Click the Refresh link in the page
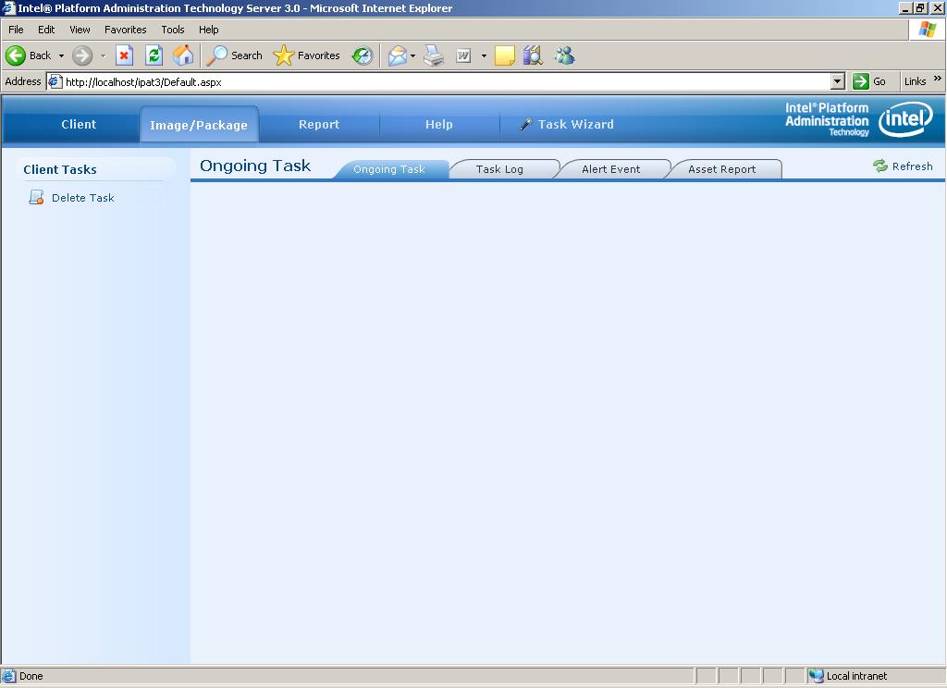Viewport: 947px width, 688px height. tap(903, 166)
